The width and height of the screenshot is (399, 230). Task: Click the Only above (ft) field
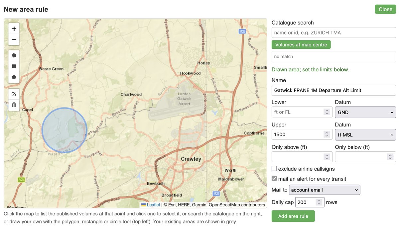tap(302, 157)
